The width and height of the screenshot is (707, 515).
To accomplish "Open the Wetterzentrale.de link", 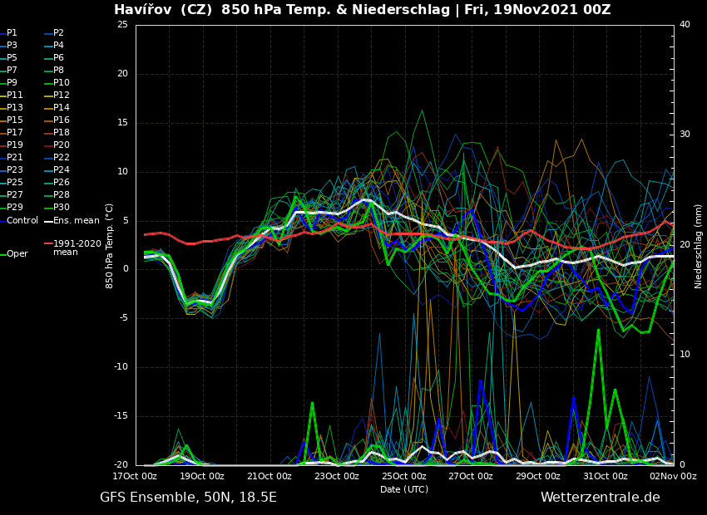I will [600, 498].
